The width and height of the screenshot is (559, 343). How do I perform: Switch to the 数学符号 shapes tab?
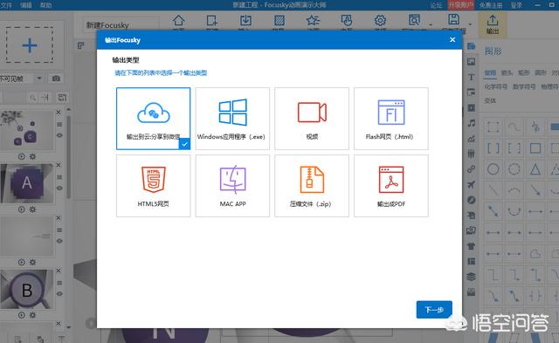click(524, 86)
